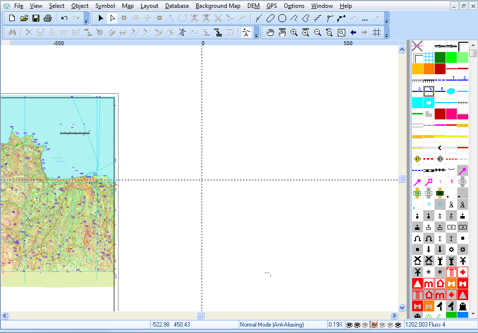Select the bright pink area symbol swatch
The width and height of the screenshot is (478, 333).
coord(451,114)
